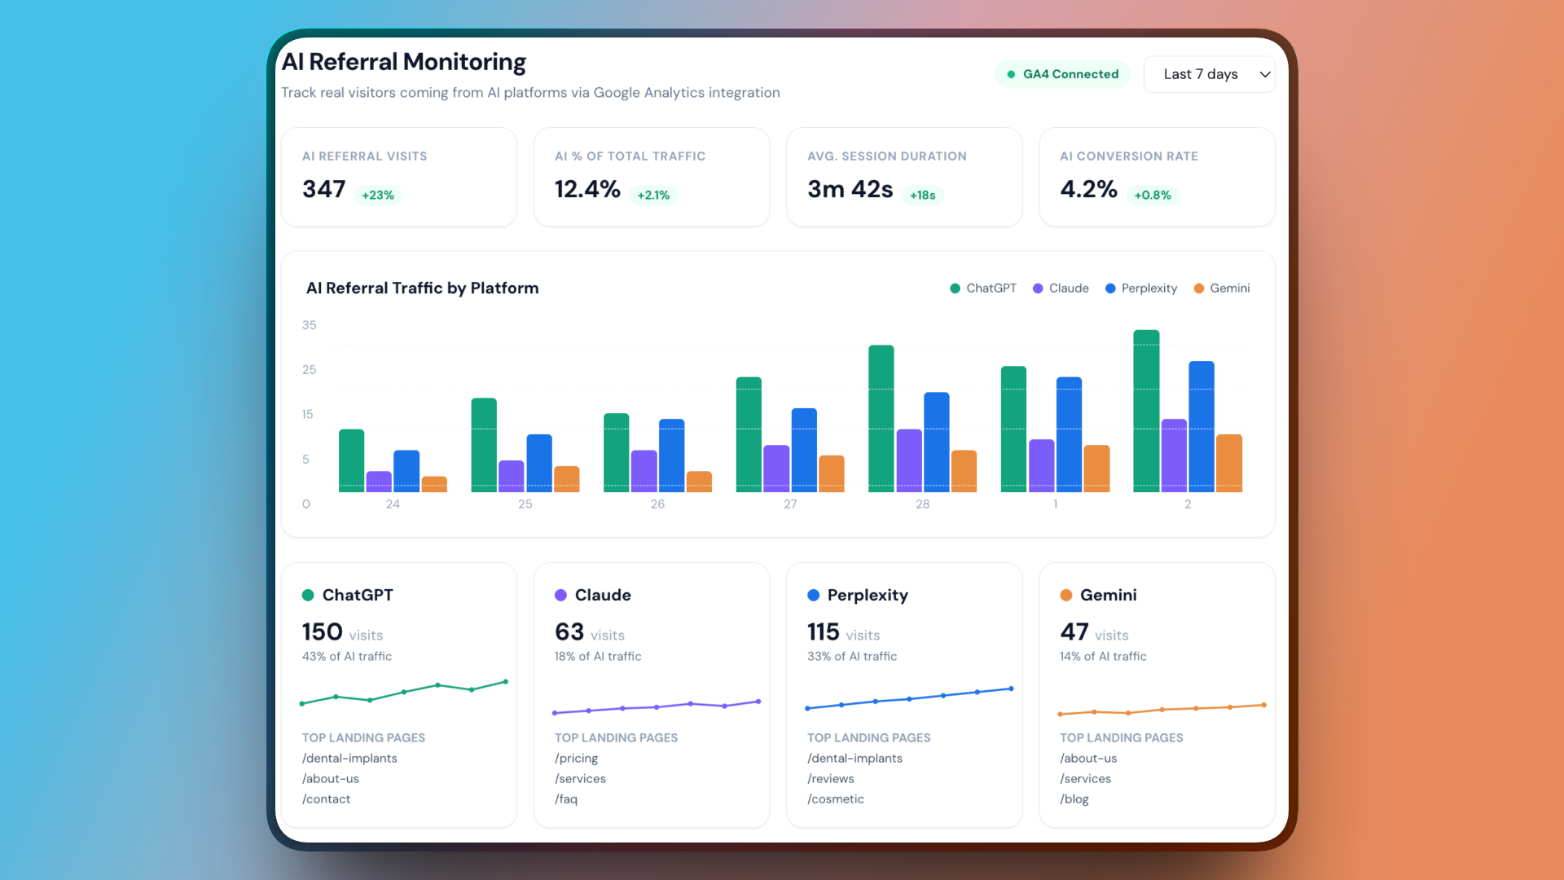This screenshot has width=1564, height=880.
Task: Toggle Perplexity series in chart legend
Action: click(1140, 288)
